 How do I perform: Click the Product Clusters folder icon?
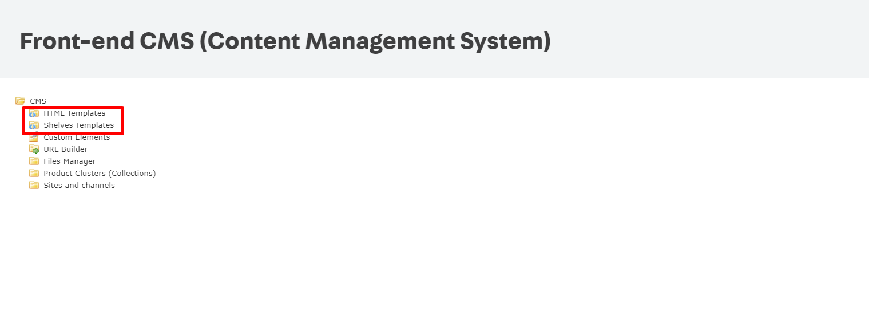coord(34,174)
